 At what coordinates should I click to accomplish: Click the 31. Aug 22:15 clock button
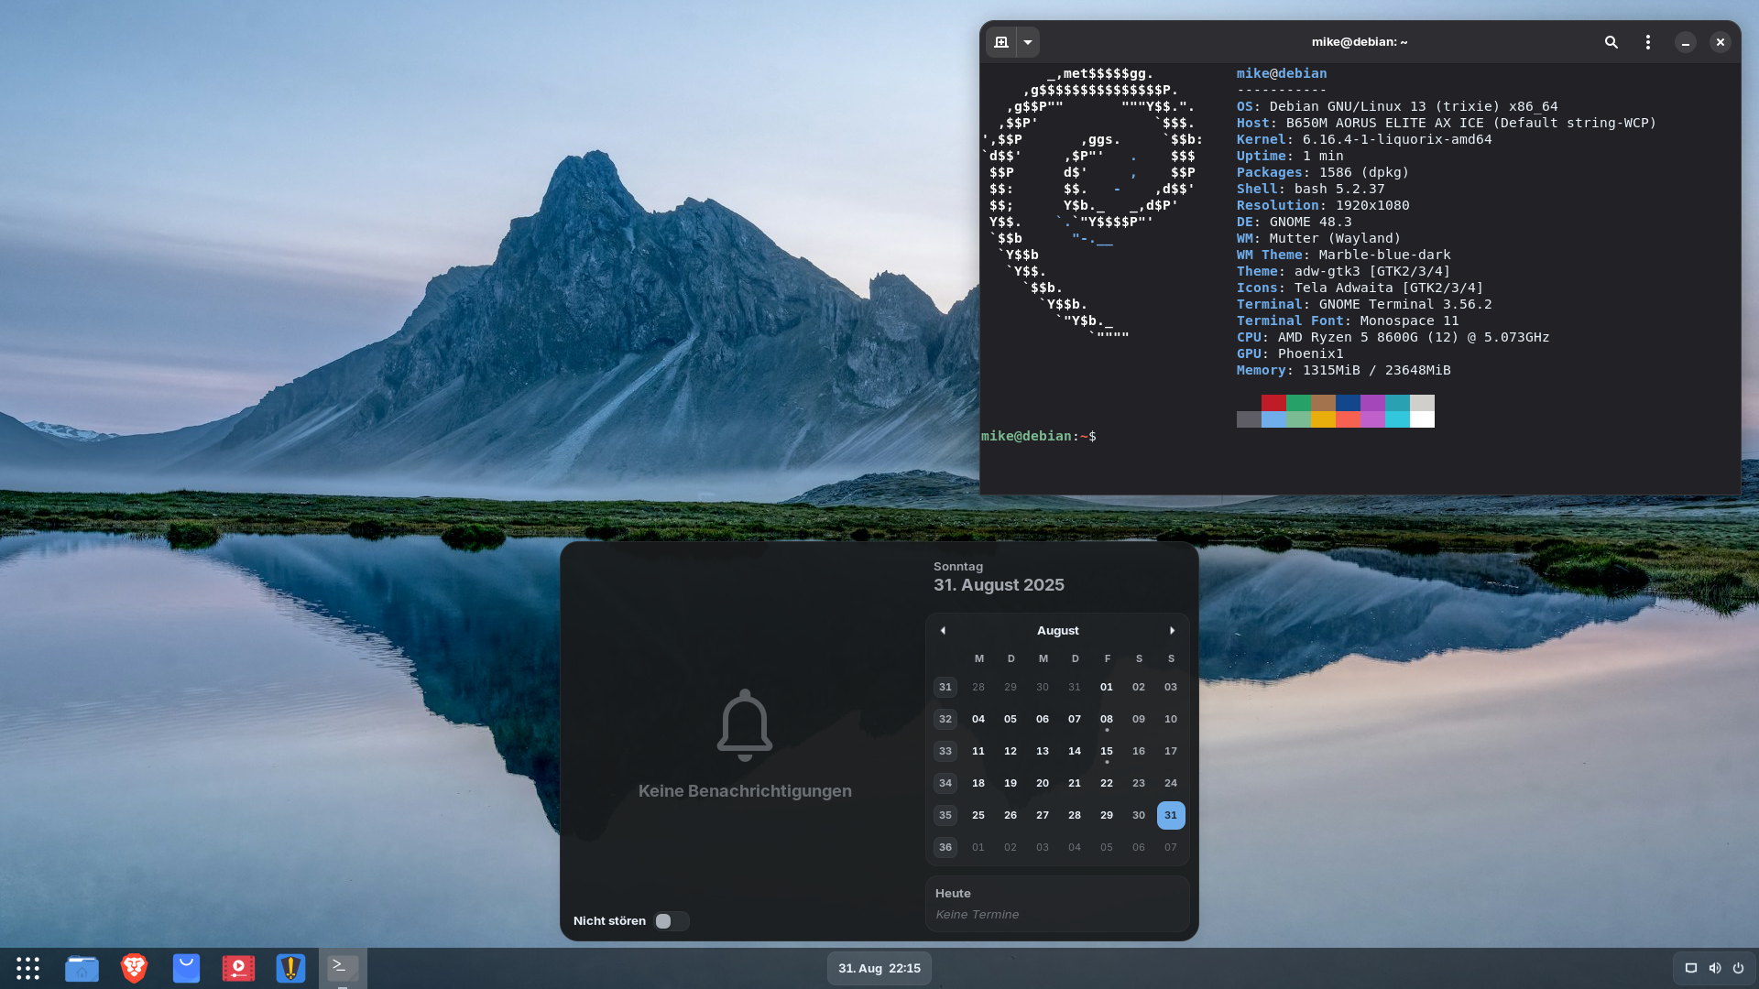[879, 968]
